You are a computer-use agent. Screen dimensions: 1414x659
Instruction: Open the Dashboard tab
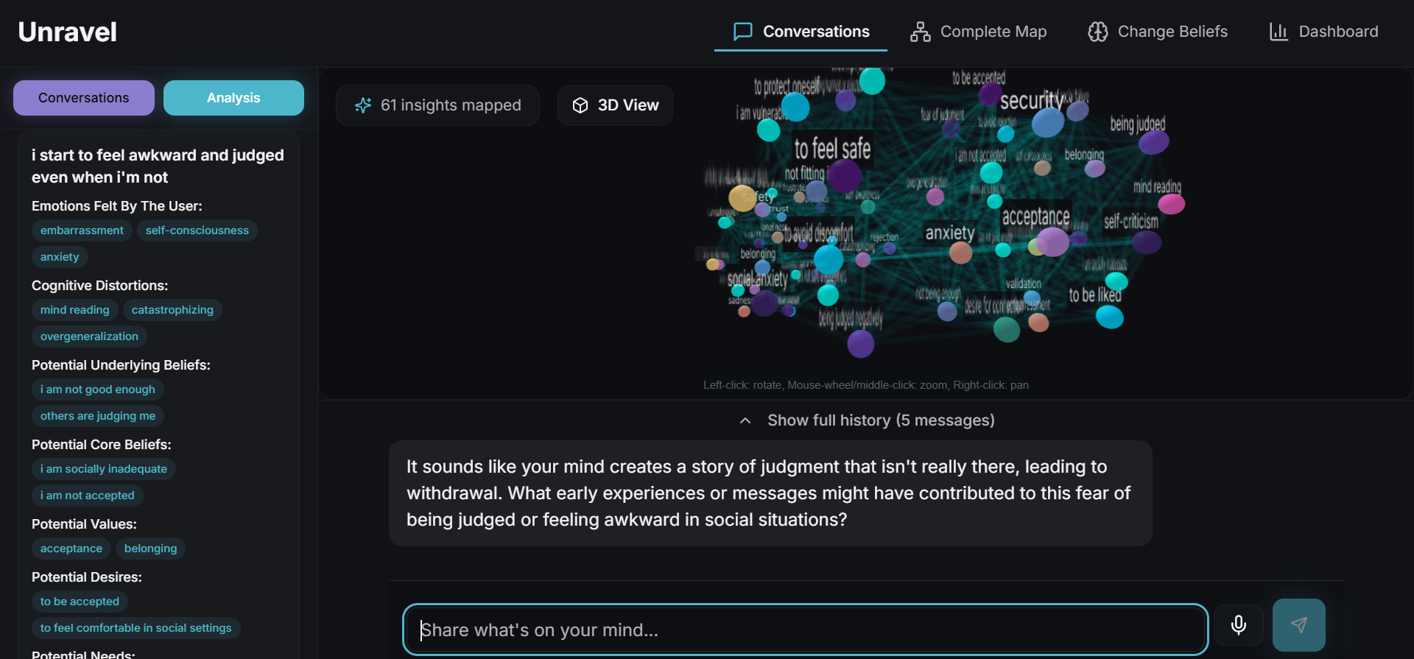pos(1324,32)
